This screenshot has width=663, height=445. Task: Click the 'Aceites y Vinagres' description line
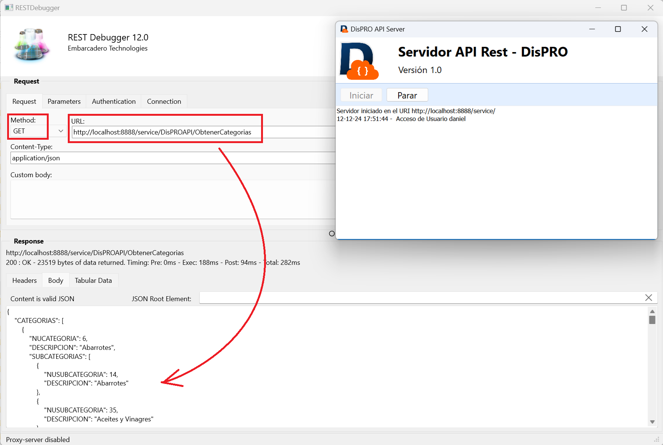point(99,419)
